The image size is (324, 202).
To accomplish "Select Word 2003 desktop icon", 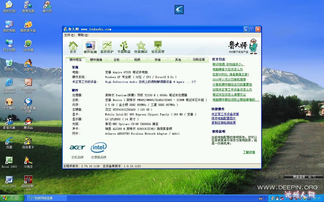I will [9, 182].
